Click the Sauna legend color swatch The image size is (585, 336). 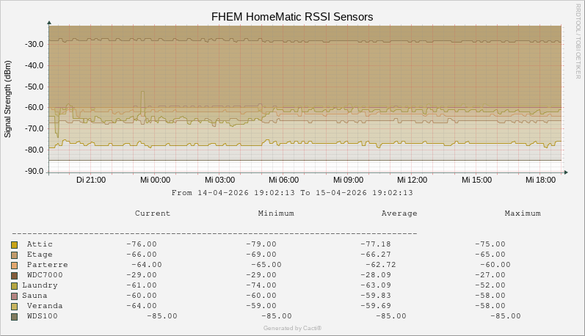click(x=14, y=296)
